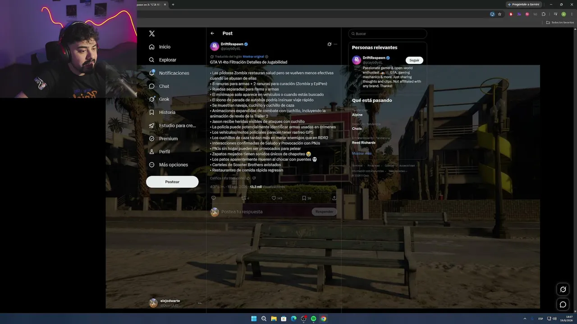Open the red hand extension icon
Screen dimensions: 577x324
tap(511, 14)
